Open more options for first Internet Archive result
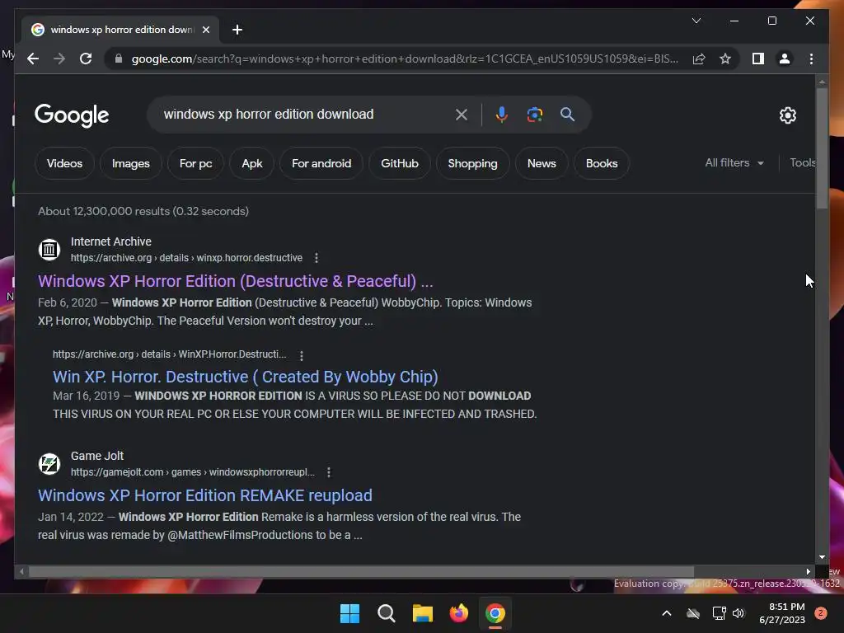 (x=316, y=258)
